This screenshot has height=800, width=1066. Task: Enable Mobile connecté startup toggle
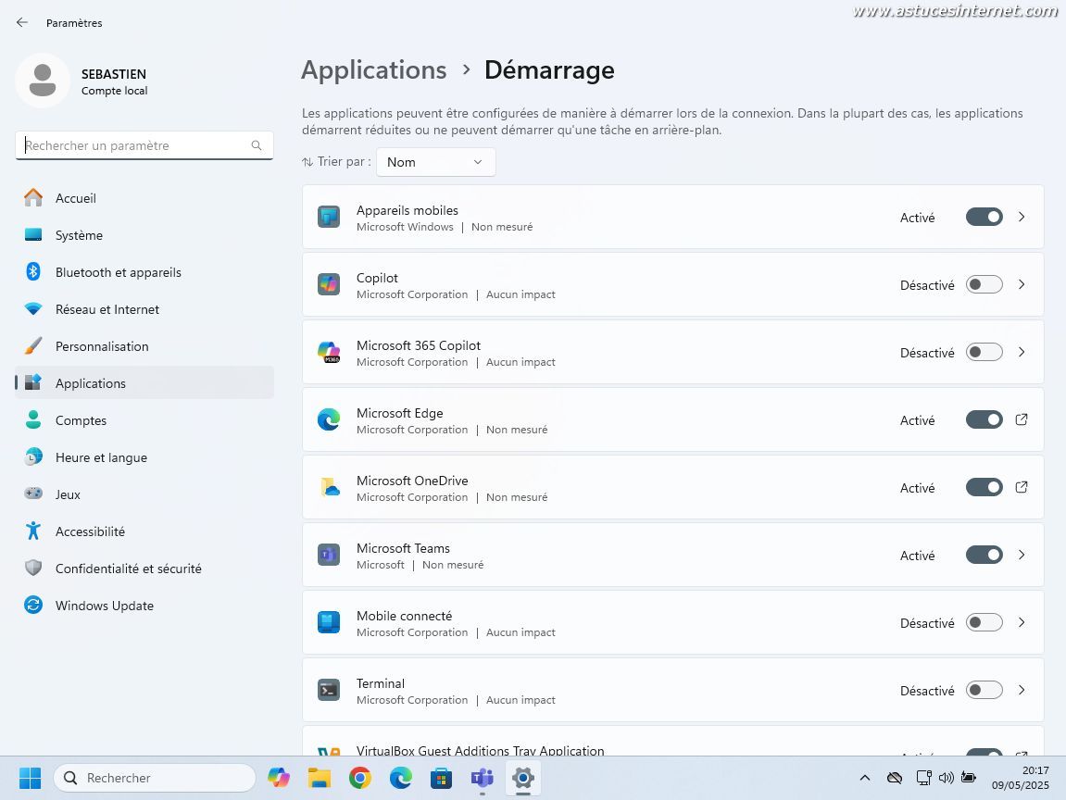coord(984,622)
